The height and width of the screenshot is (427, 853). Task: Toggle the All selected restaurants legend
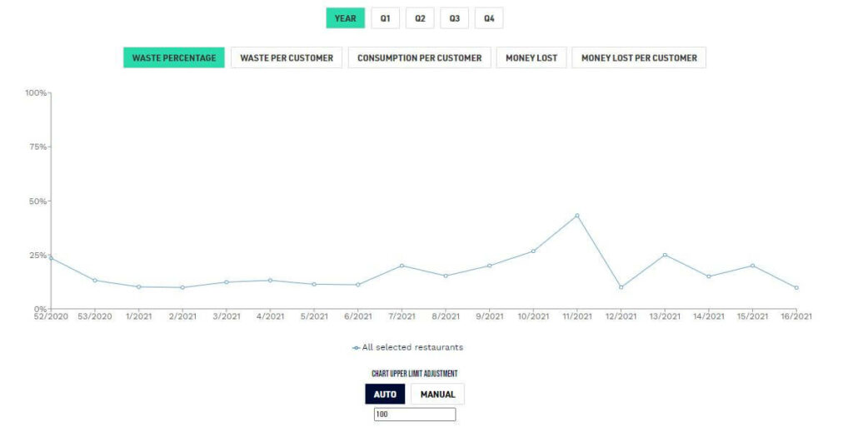click(407, 347)
